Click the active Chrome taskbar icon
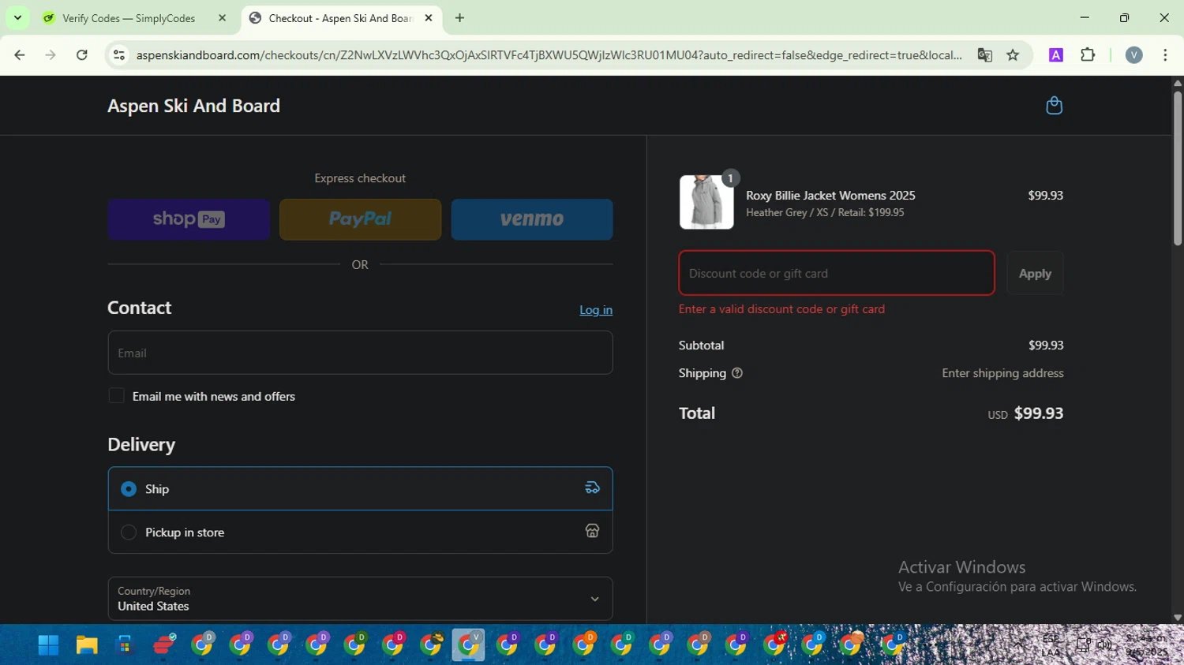 click(468, 645)
